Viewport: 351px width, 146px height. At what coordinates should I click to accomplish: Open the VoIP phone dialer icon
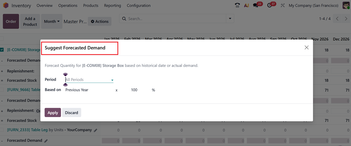(x=237, y=5)
